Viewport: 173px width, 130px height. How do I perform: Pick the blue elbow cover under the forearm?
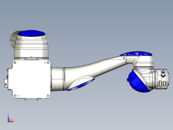click(x=81, y=85)
